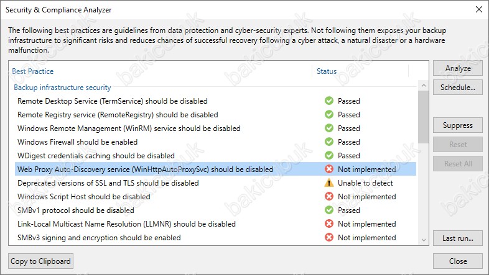Sort list by Status column header
The width and height of the screenshot is (489, 275).
[327, 71]
